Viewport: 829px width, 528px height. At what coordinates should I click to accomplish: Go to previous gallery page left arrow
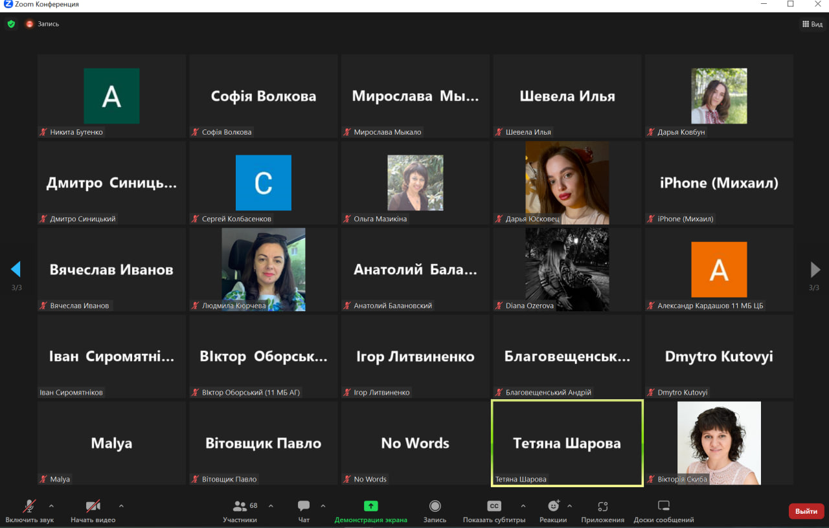coord(16,269)
